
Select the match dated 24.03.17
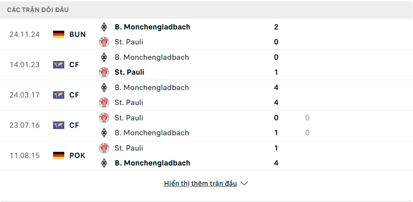24,95
